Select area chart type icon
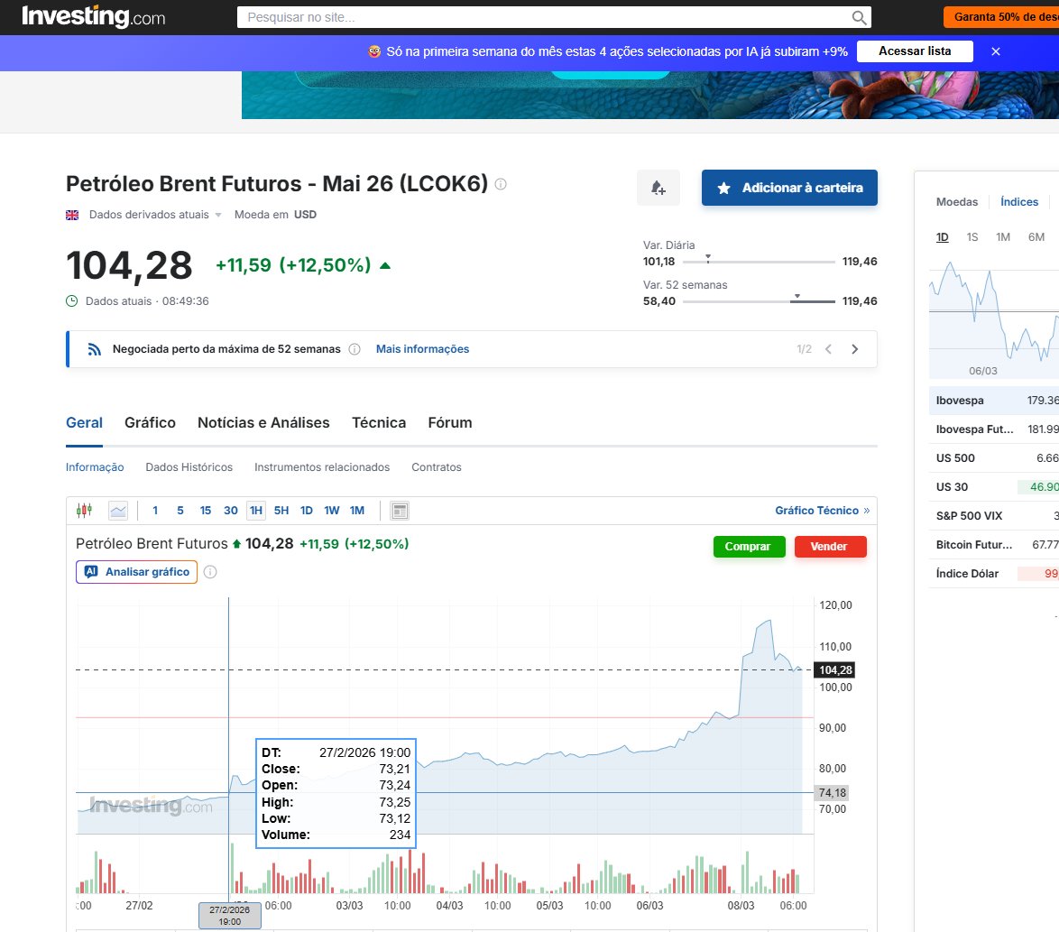This screenshot has height=932, width=1059. coord(118,511)
